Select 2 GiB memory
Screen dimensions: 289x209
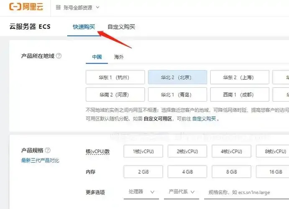[143, 172]
